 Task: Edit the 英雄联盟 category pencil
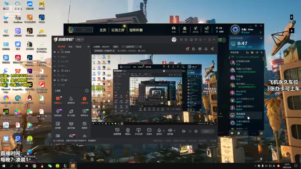click(x=114, y=51)
